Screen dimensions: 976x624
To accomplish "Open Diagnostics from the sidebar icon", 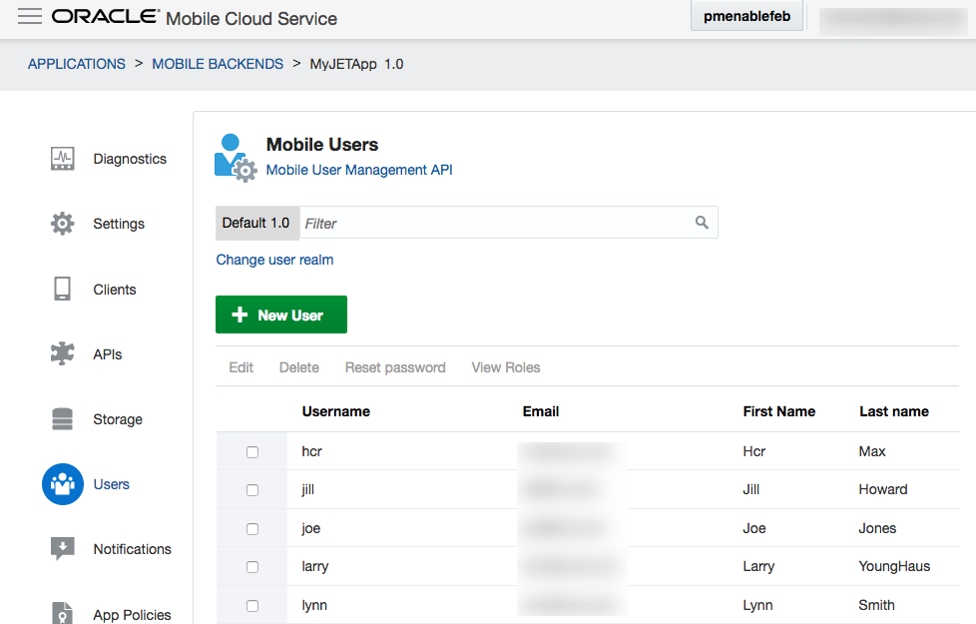I will point(63,159).
